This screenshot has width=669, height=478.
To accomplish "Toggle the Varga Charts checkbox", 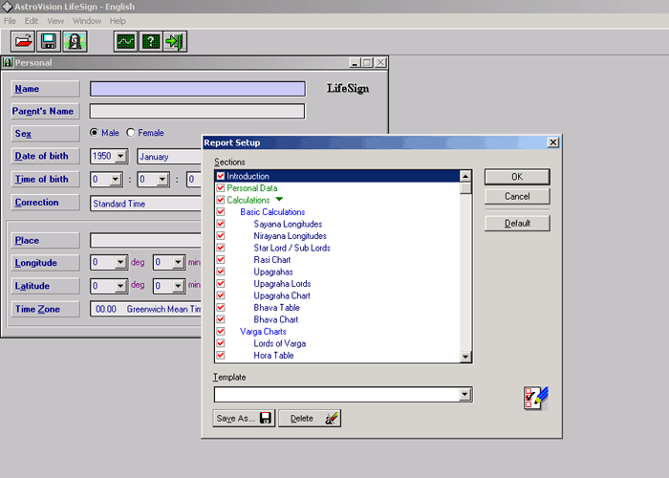I will [x=221, y=331].
